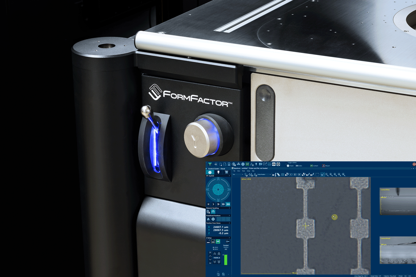This screenshot has height=277, width=416.
Task: Click the home icon under Predefined Positions
Action: click(208, 219)
